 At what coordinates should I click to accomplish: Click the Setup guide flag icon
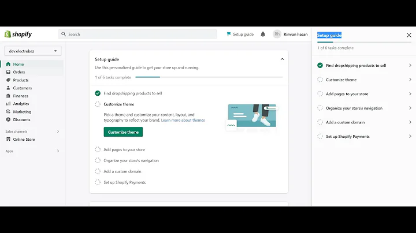coord(229,34)
